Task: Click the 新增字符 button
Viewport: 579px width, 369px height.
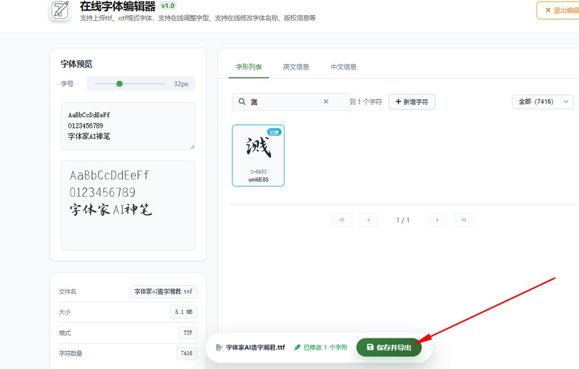Action: (x=412, y=102)
